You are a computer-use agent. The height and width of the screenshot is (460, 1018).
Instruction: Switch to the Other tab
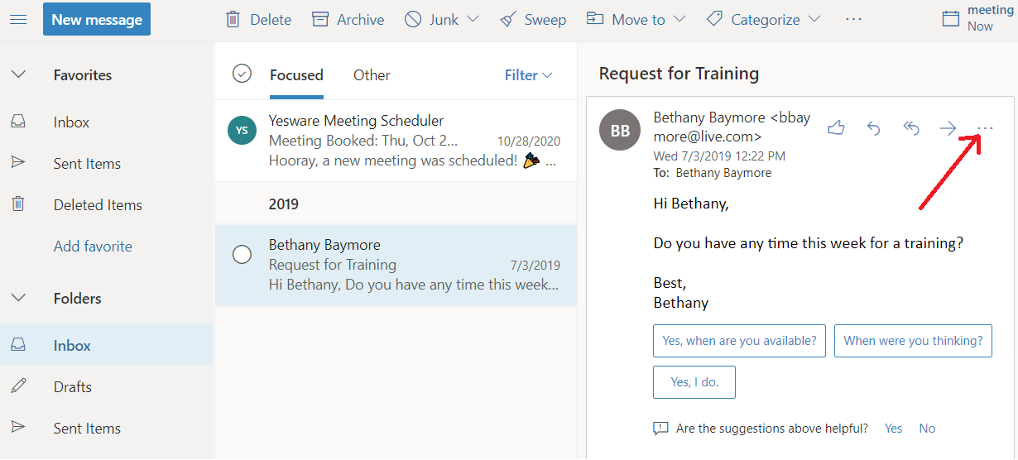(x=372, y=75)
